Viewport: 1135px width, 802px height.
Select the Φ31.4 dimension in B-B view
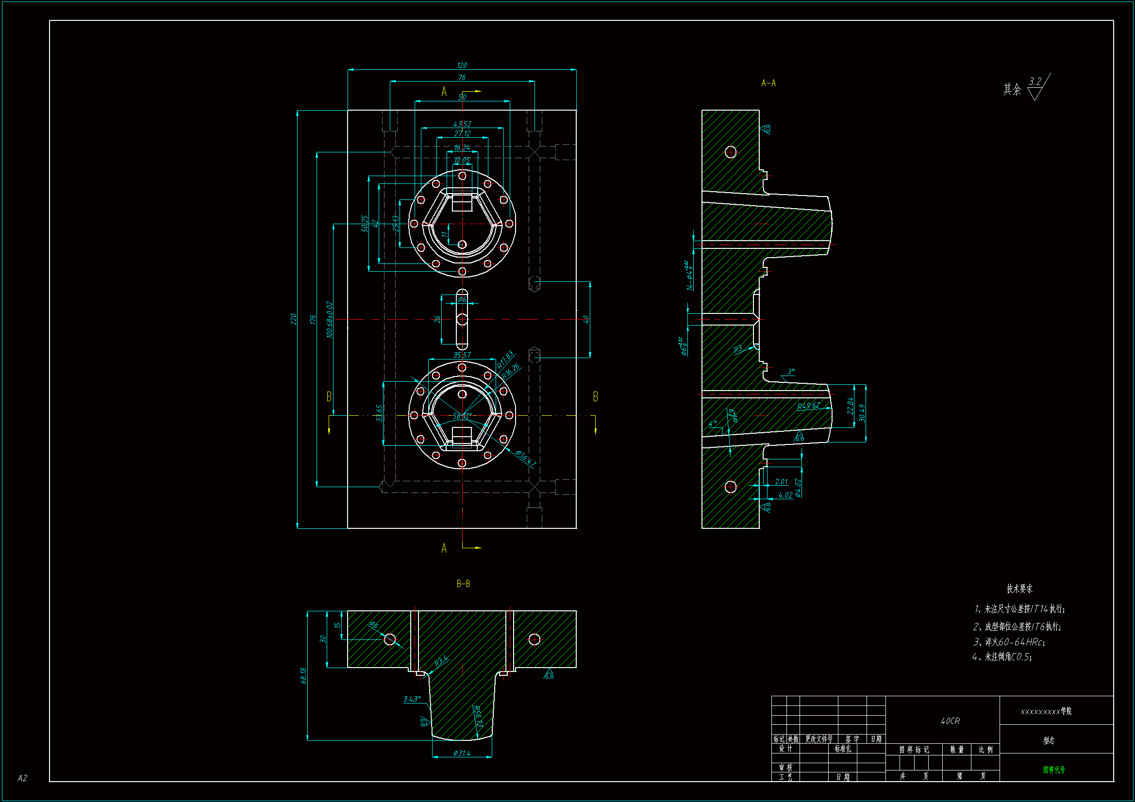point(462,753)
